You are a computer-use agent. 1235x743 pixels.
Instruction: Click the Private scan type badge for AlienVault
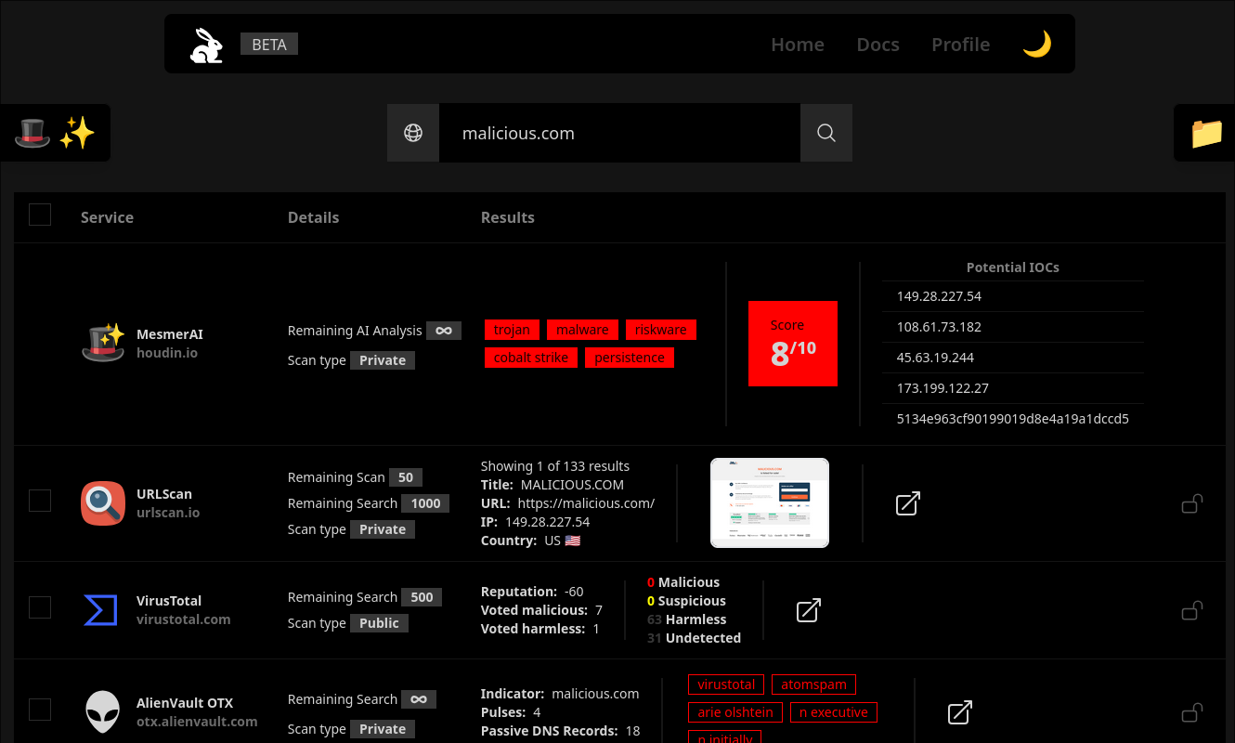click(x=383, y=729)
